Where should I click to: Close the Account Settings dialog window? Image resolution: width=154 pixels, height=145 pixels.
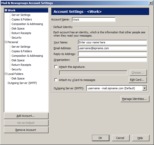151,3
